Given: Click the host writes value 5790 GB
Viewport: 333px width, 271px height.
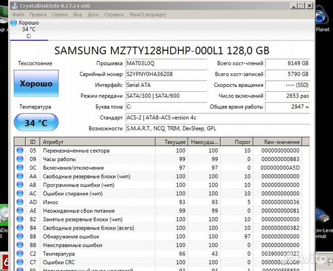Looking at the screenshot, I should point(288,74).
